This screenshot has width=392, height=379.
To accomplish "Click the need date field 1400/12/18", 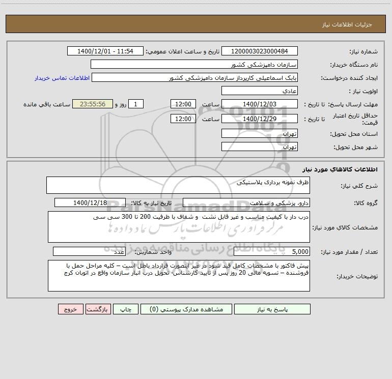I will point(90,202).
